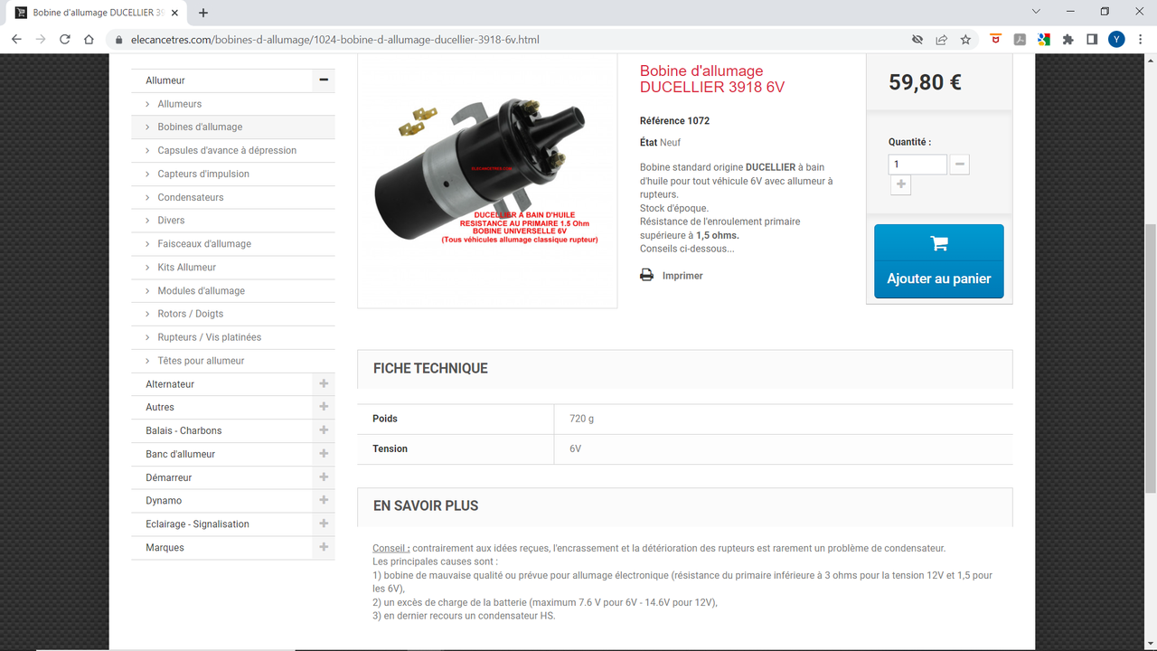This screenshot has height=651, width=1157.
Task: Click the Marques category link
Action: click(165, 548)
